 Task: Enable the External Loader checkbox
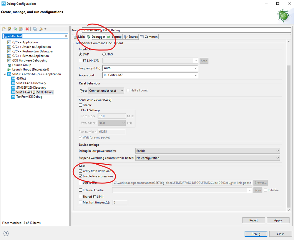point(80,190)
